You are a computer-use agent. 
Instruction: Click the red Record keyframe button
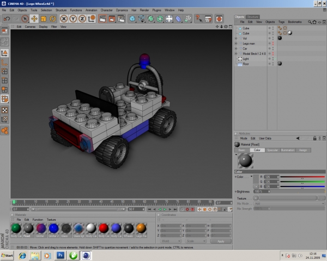[x=187, y=209]
